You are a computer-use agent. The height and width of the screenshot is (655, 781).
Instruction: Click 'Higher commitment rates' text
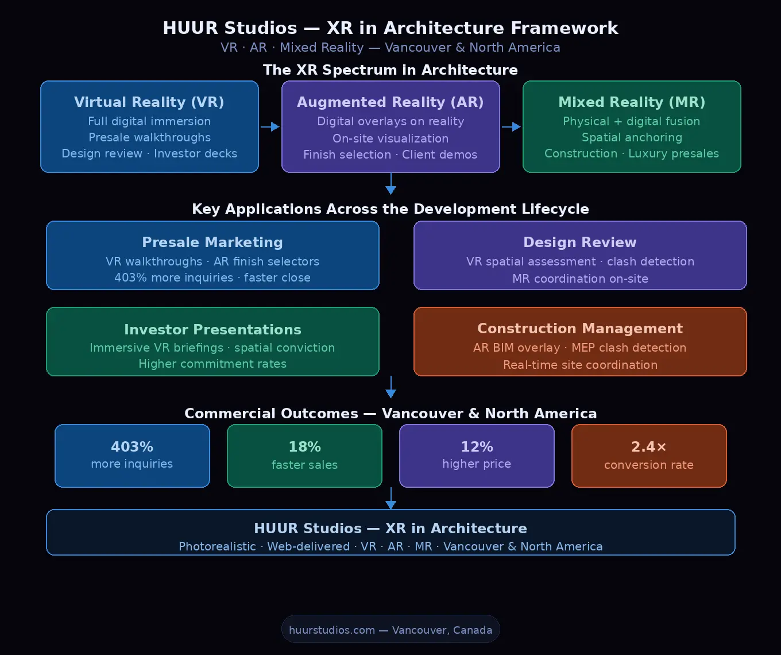click(x=212, y=364)
